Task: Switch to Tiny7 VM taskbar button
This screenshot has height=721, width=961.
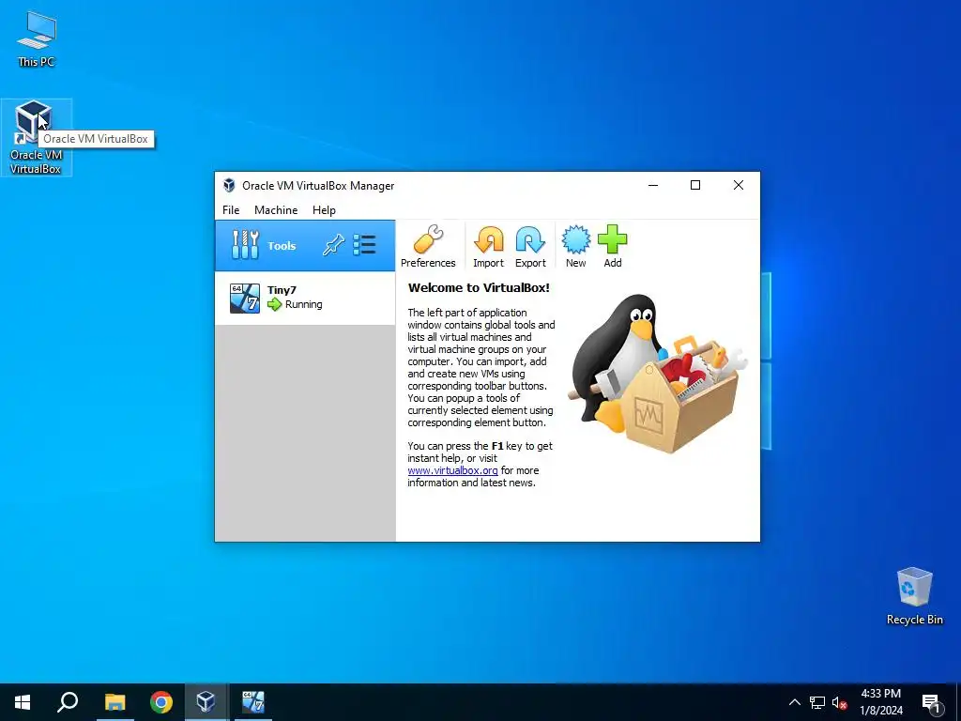Action: 252,702
